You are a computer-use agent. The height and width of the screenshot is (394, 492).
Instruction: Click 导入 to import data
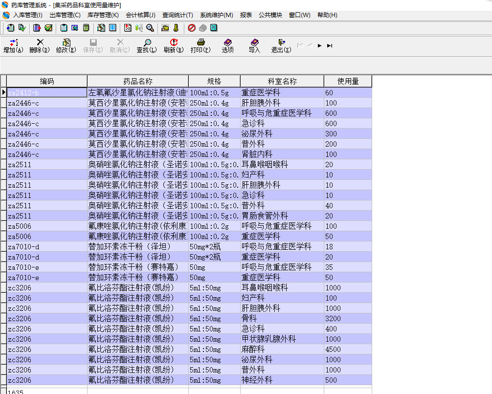(254, 46)
